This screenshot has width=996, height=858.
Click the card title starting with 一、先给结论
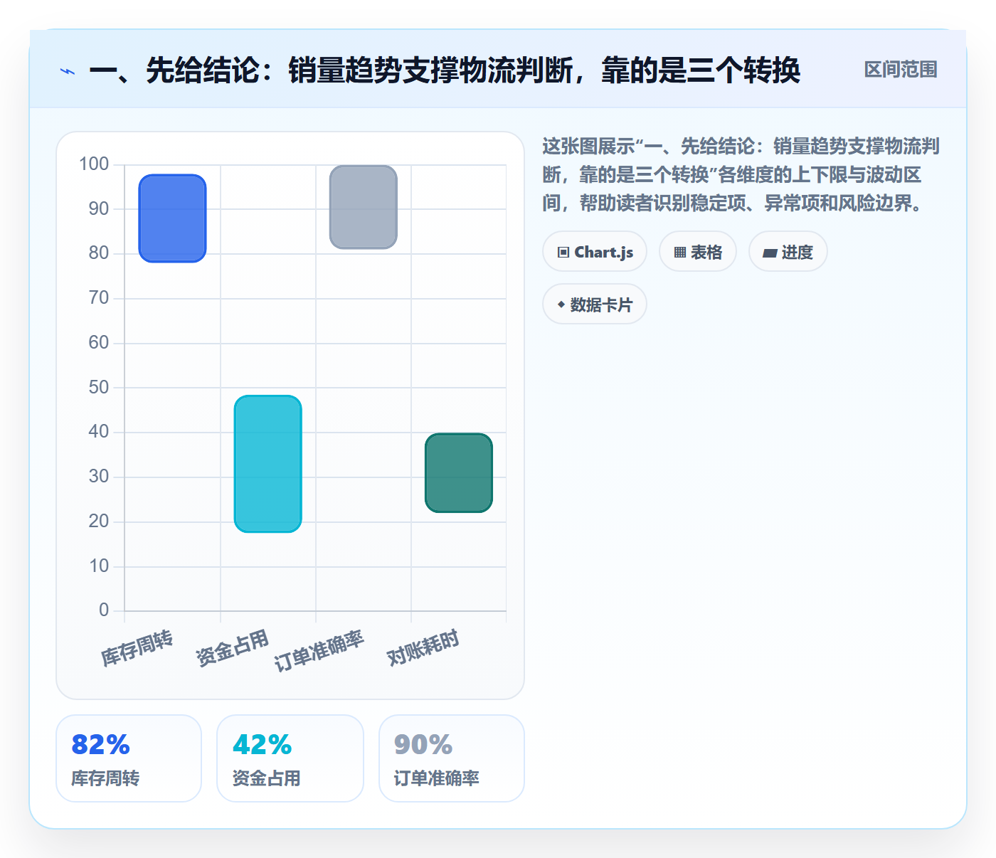coord(445,70)
